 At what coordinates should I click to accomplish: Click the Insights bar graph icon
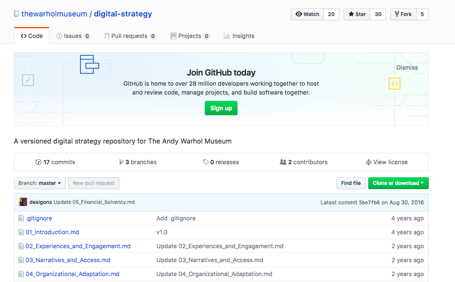[x=227, y=36]
